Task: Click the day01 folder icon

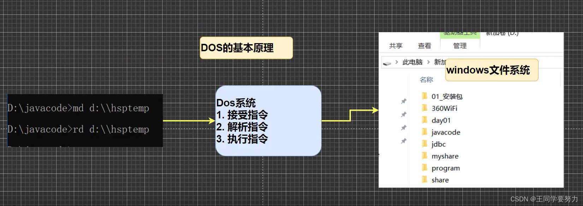Action: [x=425, y=120]
